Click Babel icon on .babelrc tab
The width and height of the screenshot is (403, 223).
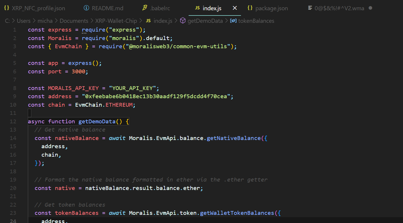pyautogui.click(x=144, y=8)
